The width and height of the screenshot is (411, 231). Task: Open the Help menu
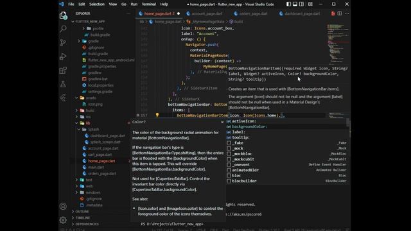point(164,4)
